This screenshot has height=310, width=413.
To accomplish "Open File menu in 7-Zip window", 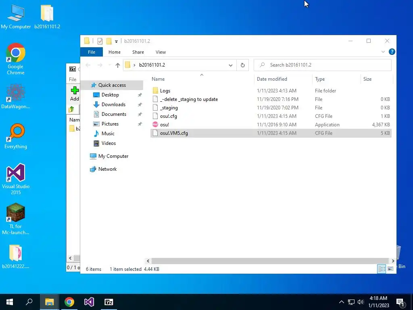I will pyautogui.click(x=73, y=80).
